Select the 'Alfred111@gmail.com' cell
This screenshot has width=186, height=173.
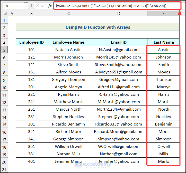119,87
